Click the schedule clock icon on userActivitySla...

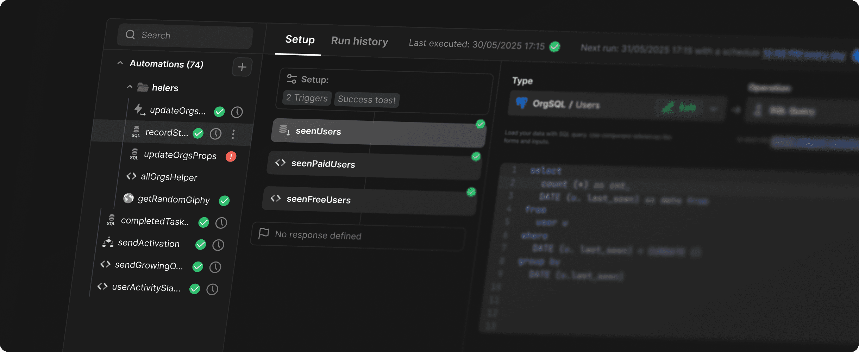[212, 289]
